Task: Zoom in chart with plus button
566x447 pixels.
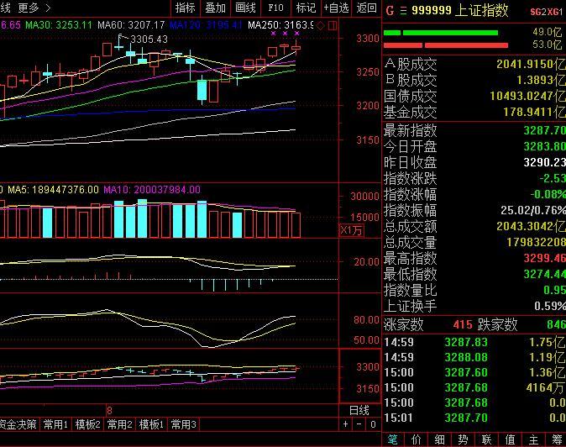Action: (x=346, y=425)
